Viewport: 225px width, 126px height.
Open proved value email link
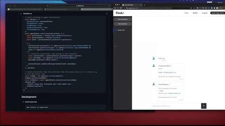[174, 93]
